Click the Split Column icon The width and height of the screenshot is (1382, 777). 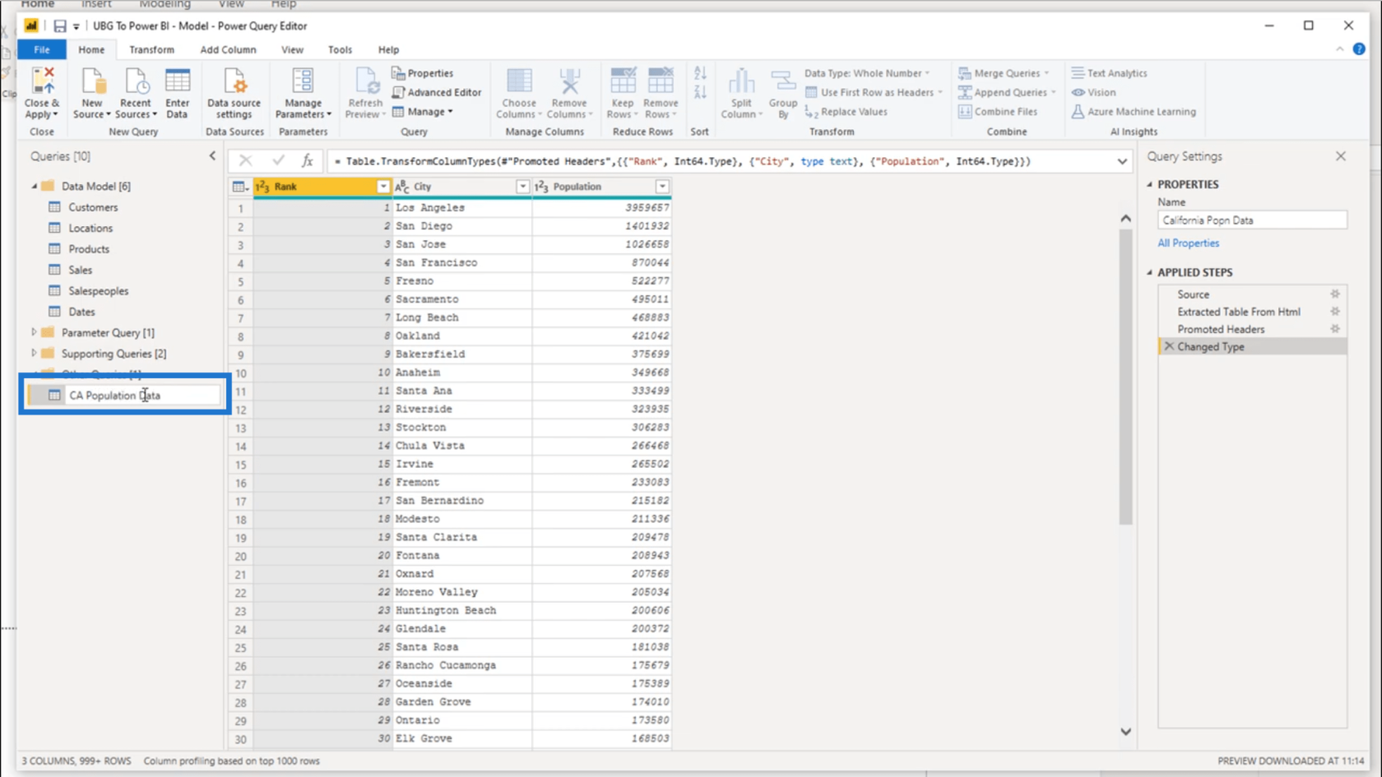(741, 81)
